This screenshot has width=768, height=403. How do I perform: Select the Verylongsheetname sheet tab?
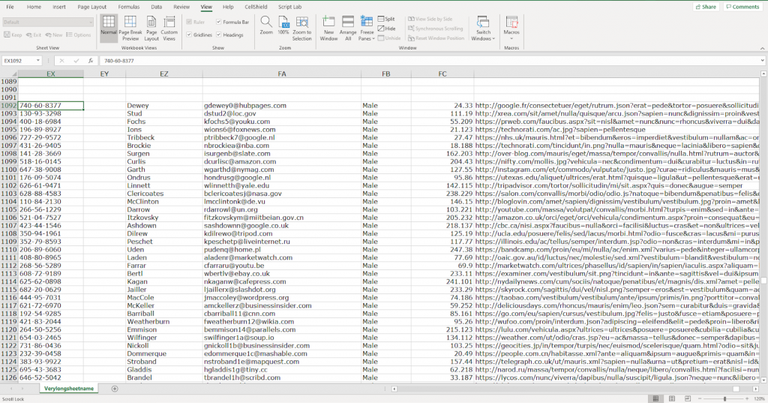click(68, 389)
